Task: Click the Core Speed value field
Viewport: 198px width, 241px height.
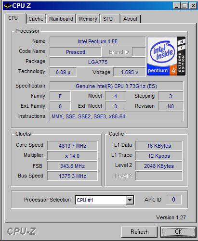Action: pos(72,146)
